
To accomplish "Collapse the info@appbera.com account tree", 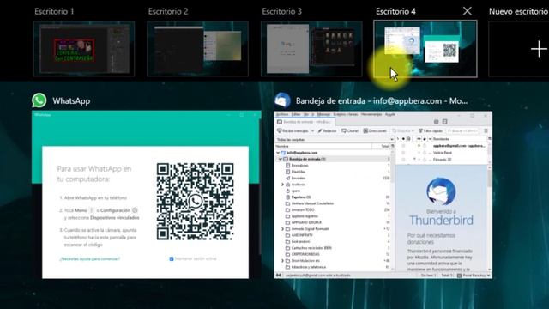I will pos(278,153).
